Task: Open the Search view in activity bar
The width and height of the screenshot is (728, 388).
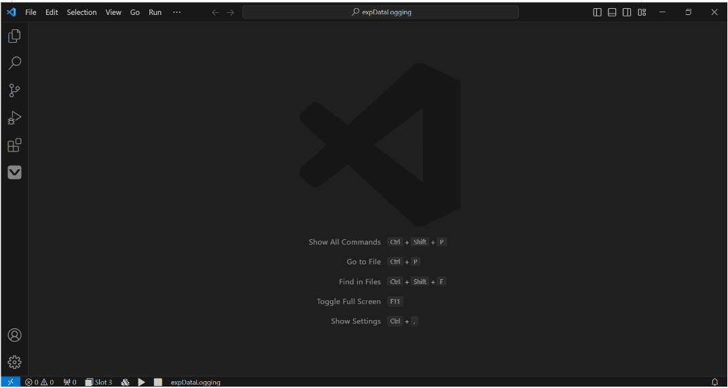Action: pos(14,63)
